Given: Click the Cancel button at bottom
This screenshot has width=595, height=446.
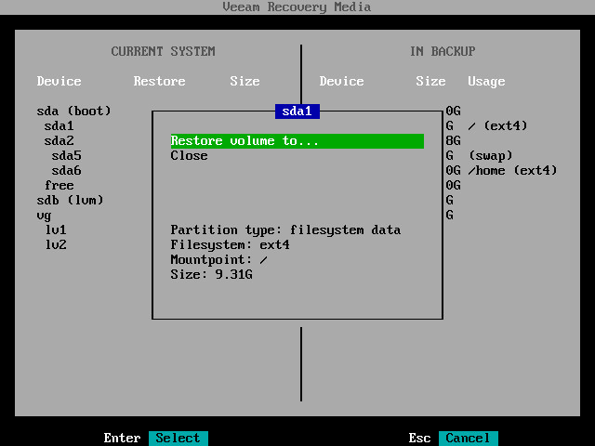Looking at the screenshot, I should coord(468,438).
